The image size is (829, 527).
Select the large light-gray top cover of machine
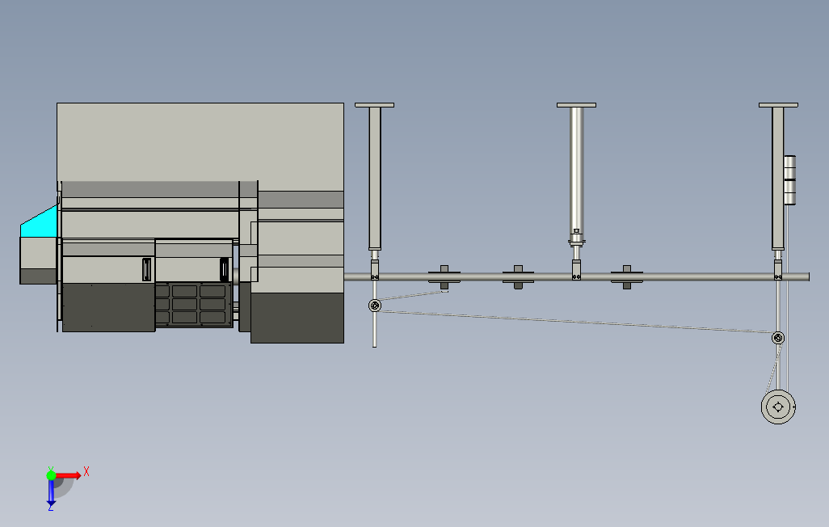pos(200,141)
